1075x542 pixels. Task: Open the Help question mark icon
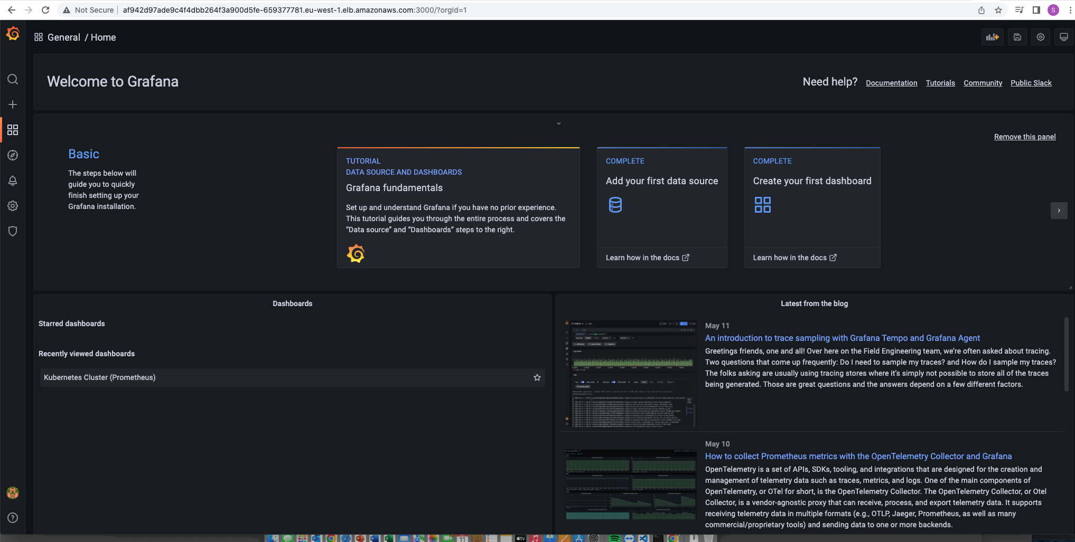pyautogui.click(x=13, y=518)
